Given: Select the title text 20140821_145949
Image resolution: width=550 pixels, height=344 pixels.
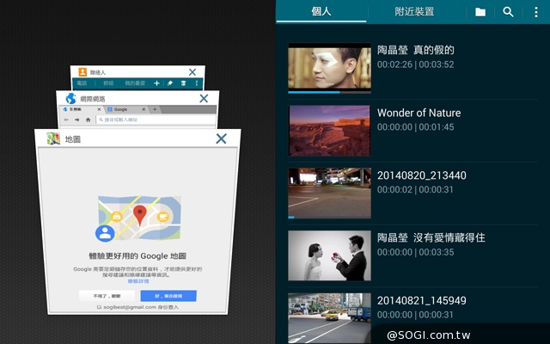Looking at the screenshot, I should pyautogui.click(x=422, y=300).
